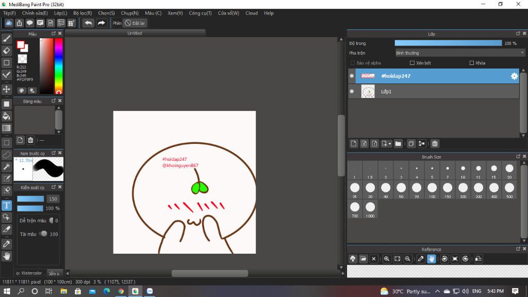The width and height of the screenshot is (528, 297).
Task: Open Cloud menu
Action: pyautogui.click(x=252, y=13)
